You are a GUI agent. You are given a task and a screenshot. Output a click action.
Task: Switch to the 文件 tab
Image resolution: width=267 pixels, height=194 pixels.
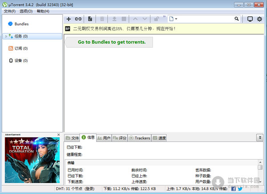pos(72,138)
